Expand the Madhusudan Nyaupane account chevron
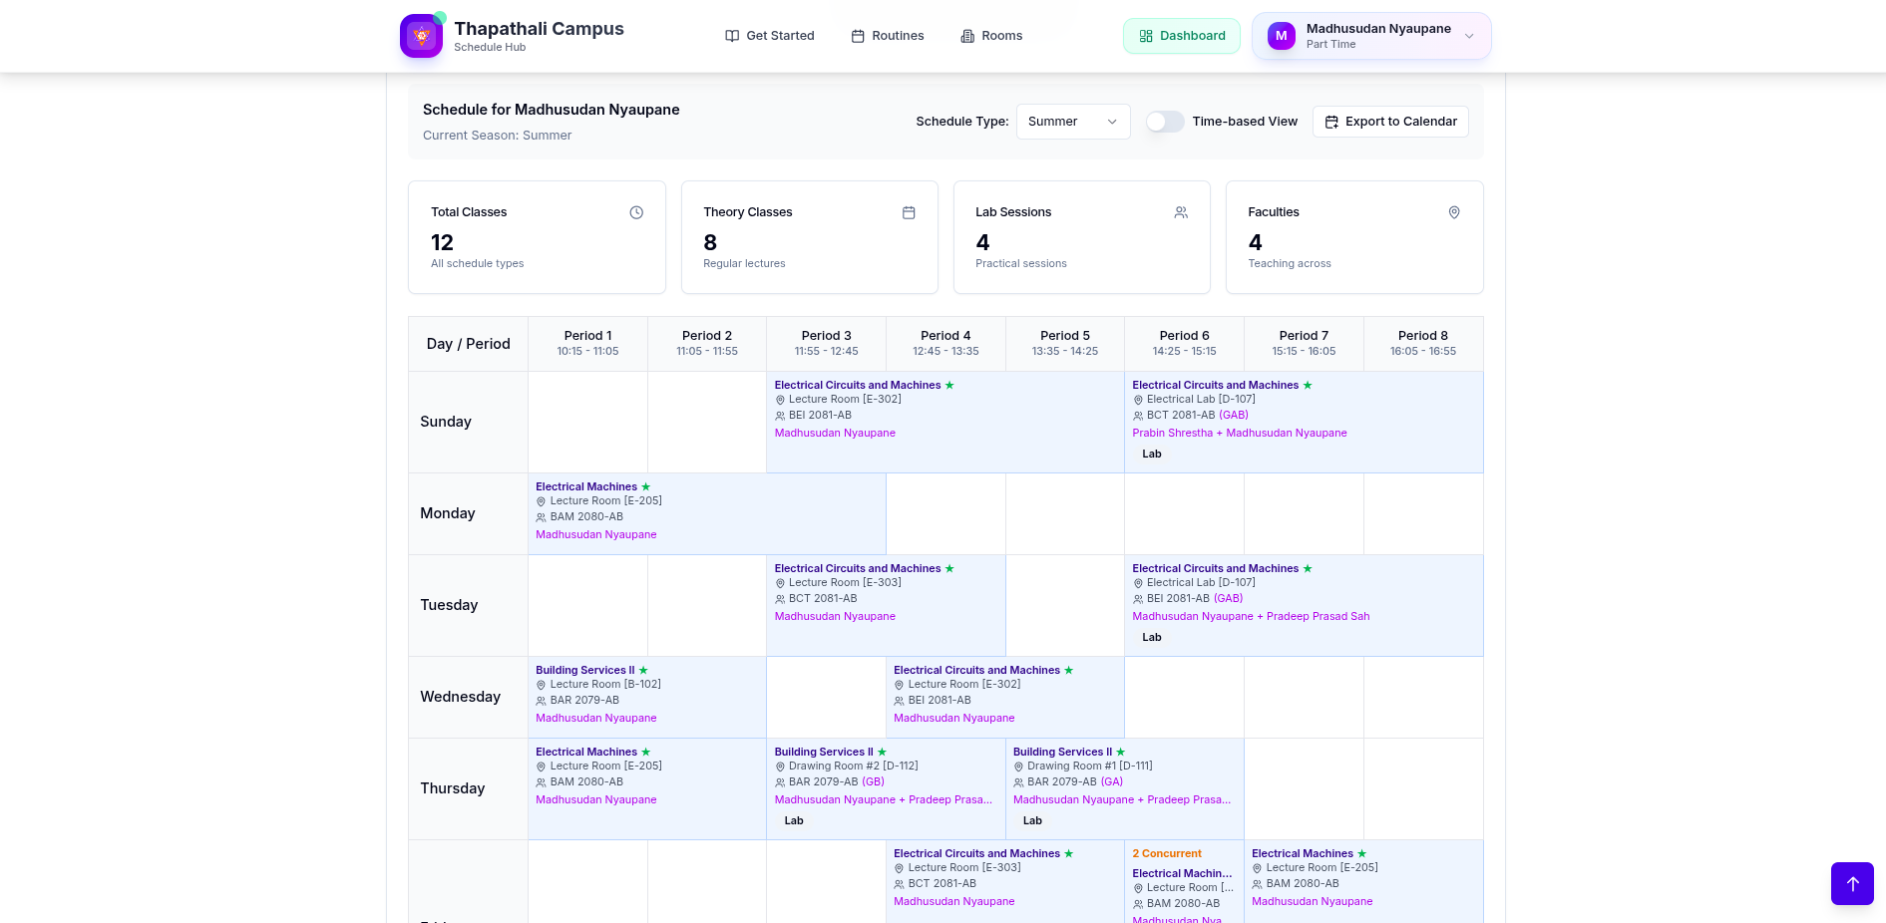This screenshot has width=1886, height=923. (1469, 36)
